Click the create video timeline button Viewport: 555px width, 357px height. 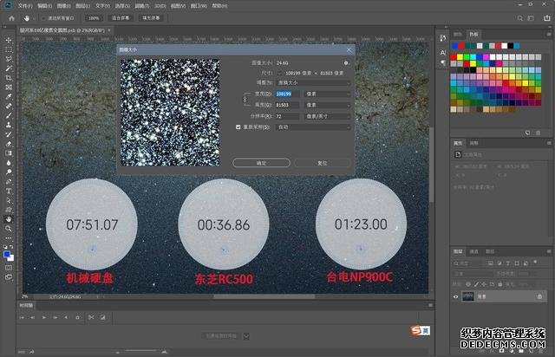pos(221,336)
